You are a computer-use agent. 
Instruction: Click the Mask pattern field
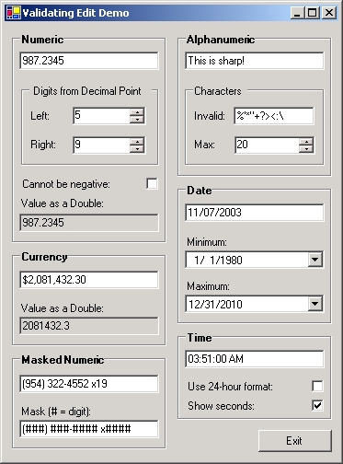click(89, 429)
